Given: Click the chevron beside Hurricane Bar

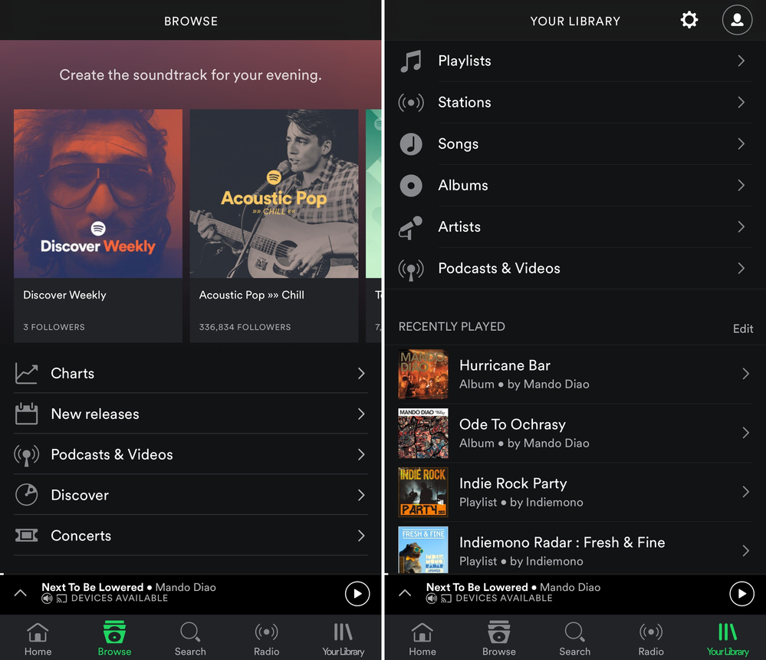Looking at the screenshot, I should [745, 374].
